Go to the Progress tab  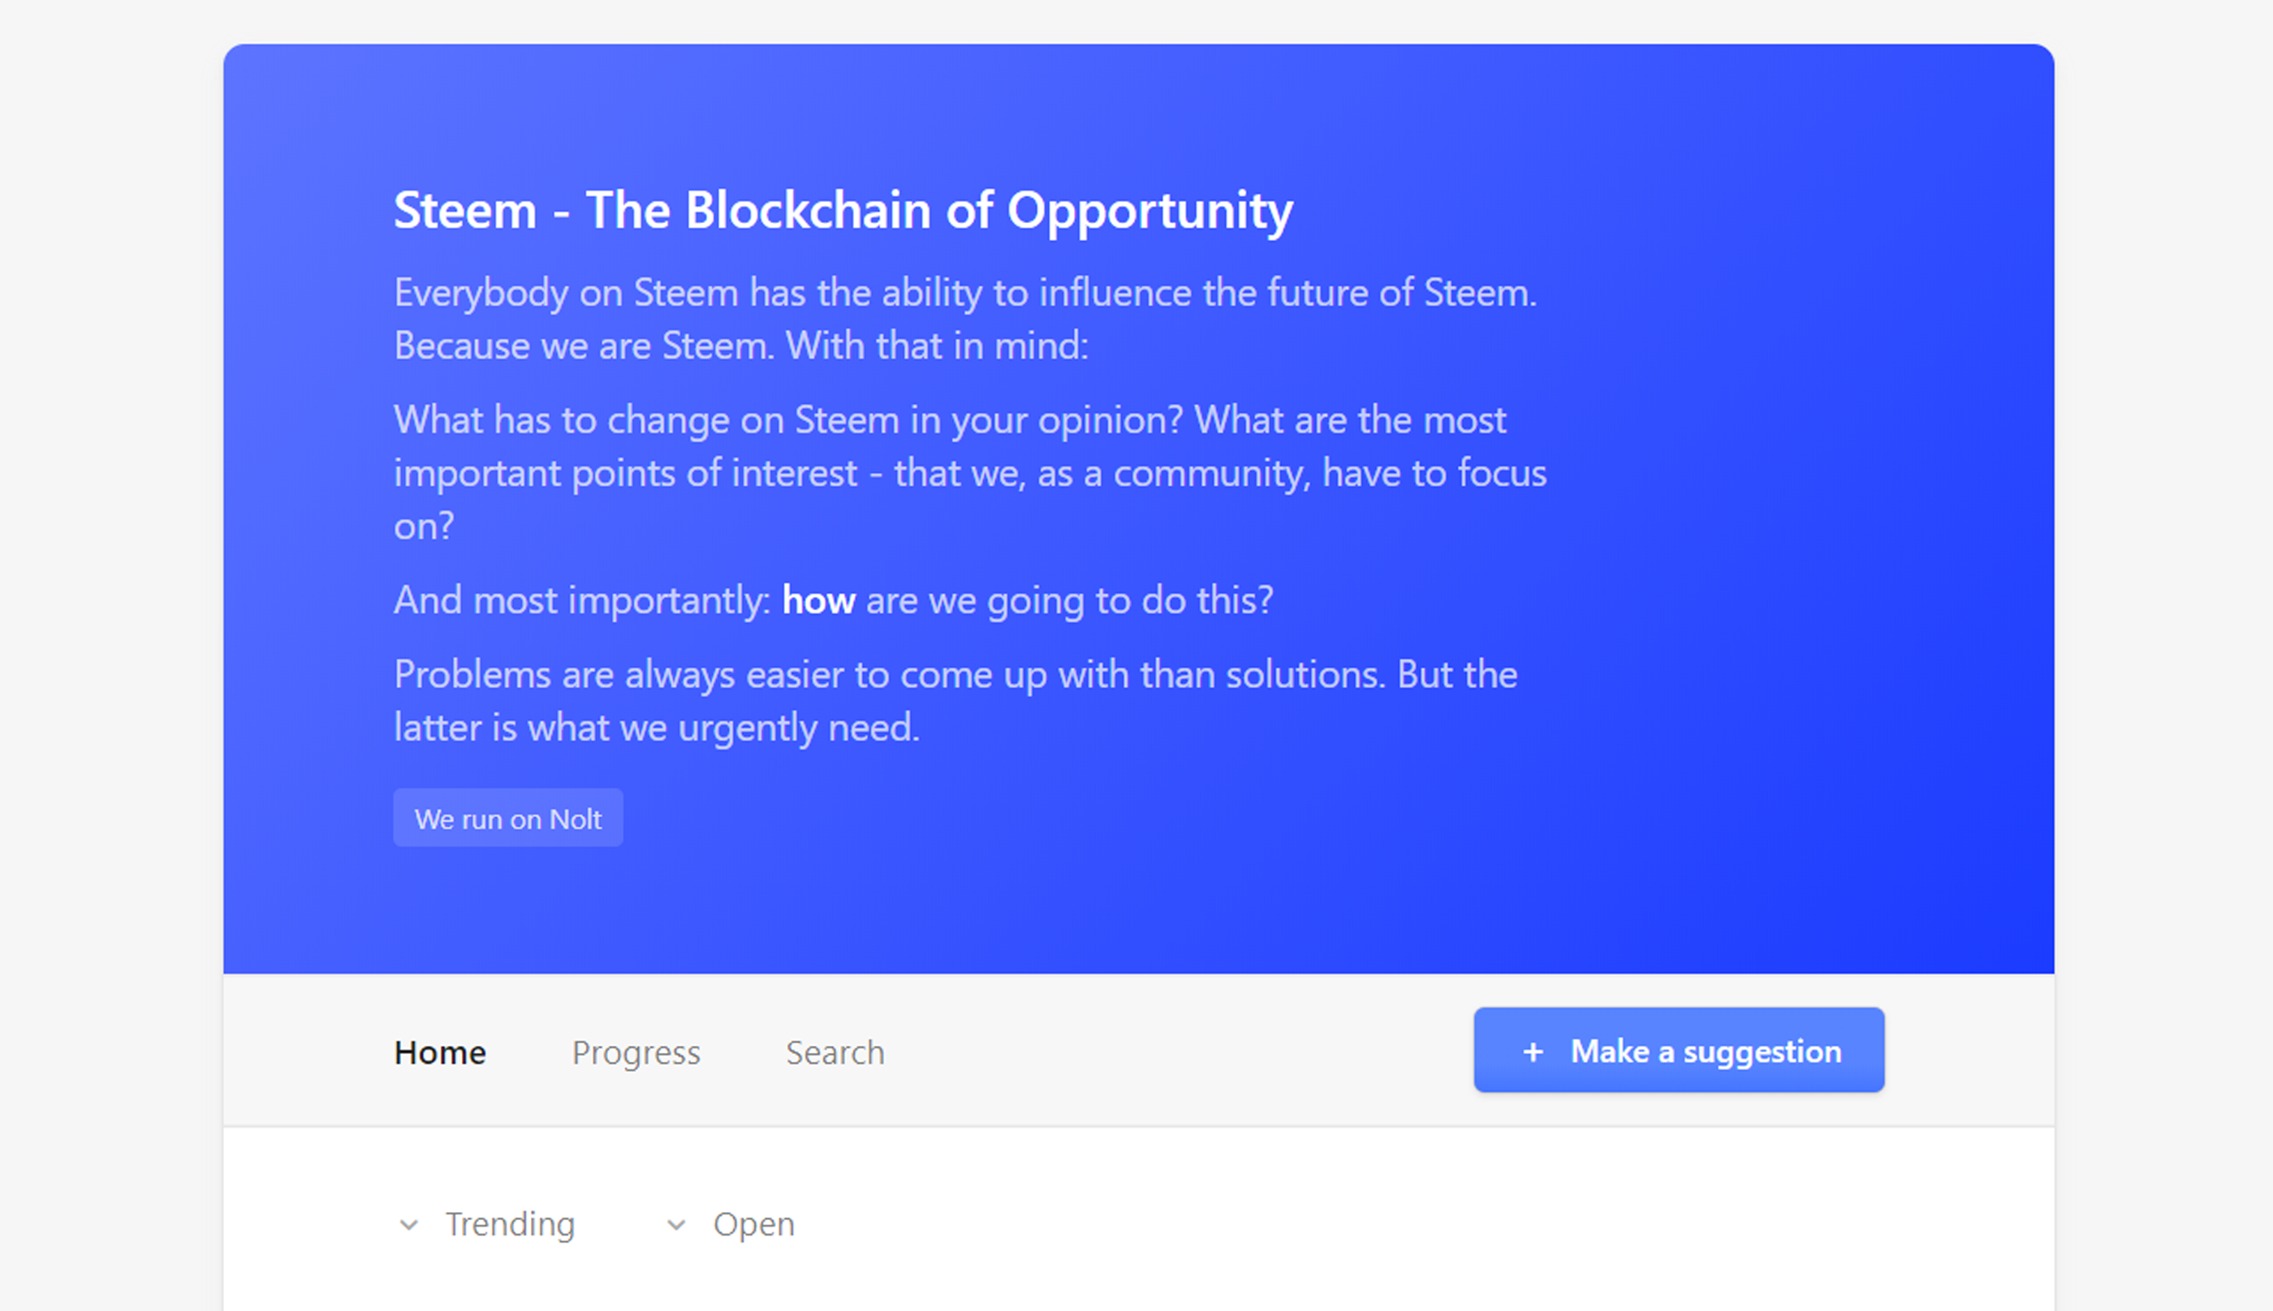coord(636,1051)
